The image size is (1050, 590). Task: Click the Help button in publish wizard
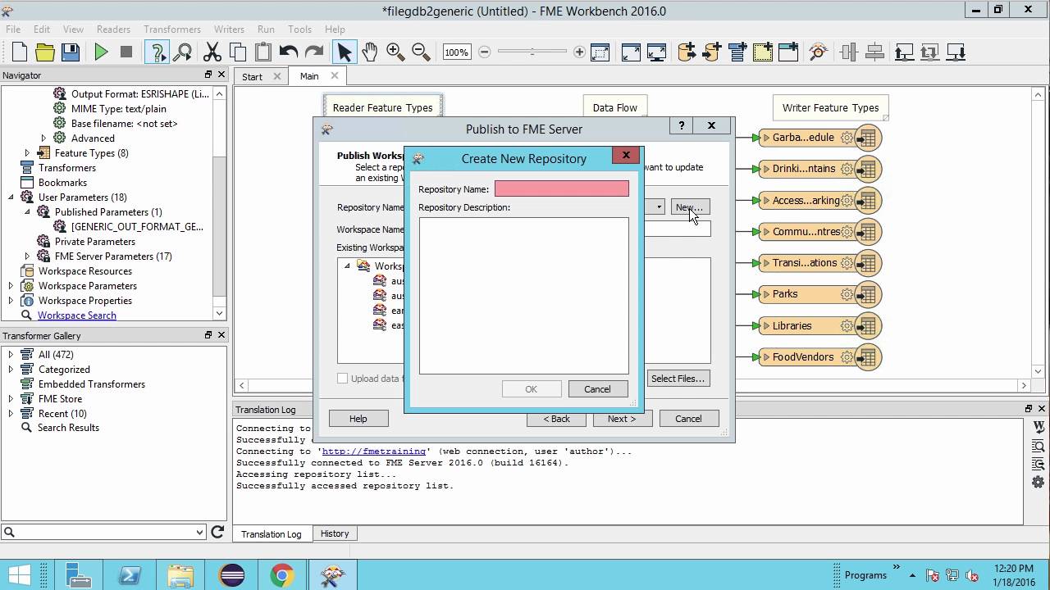point(358,419)
